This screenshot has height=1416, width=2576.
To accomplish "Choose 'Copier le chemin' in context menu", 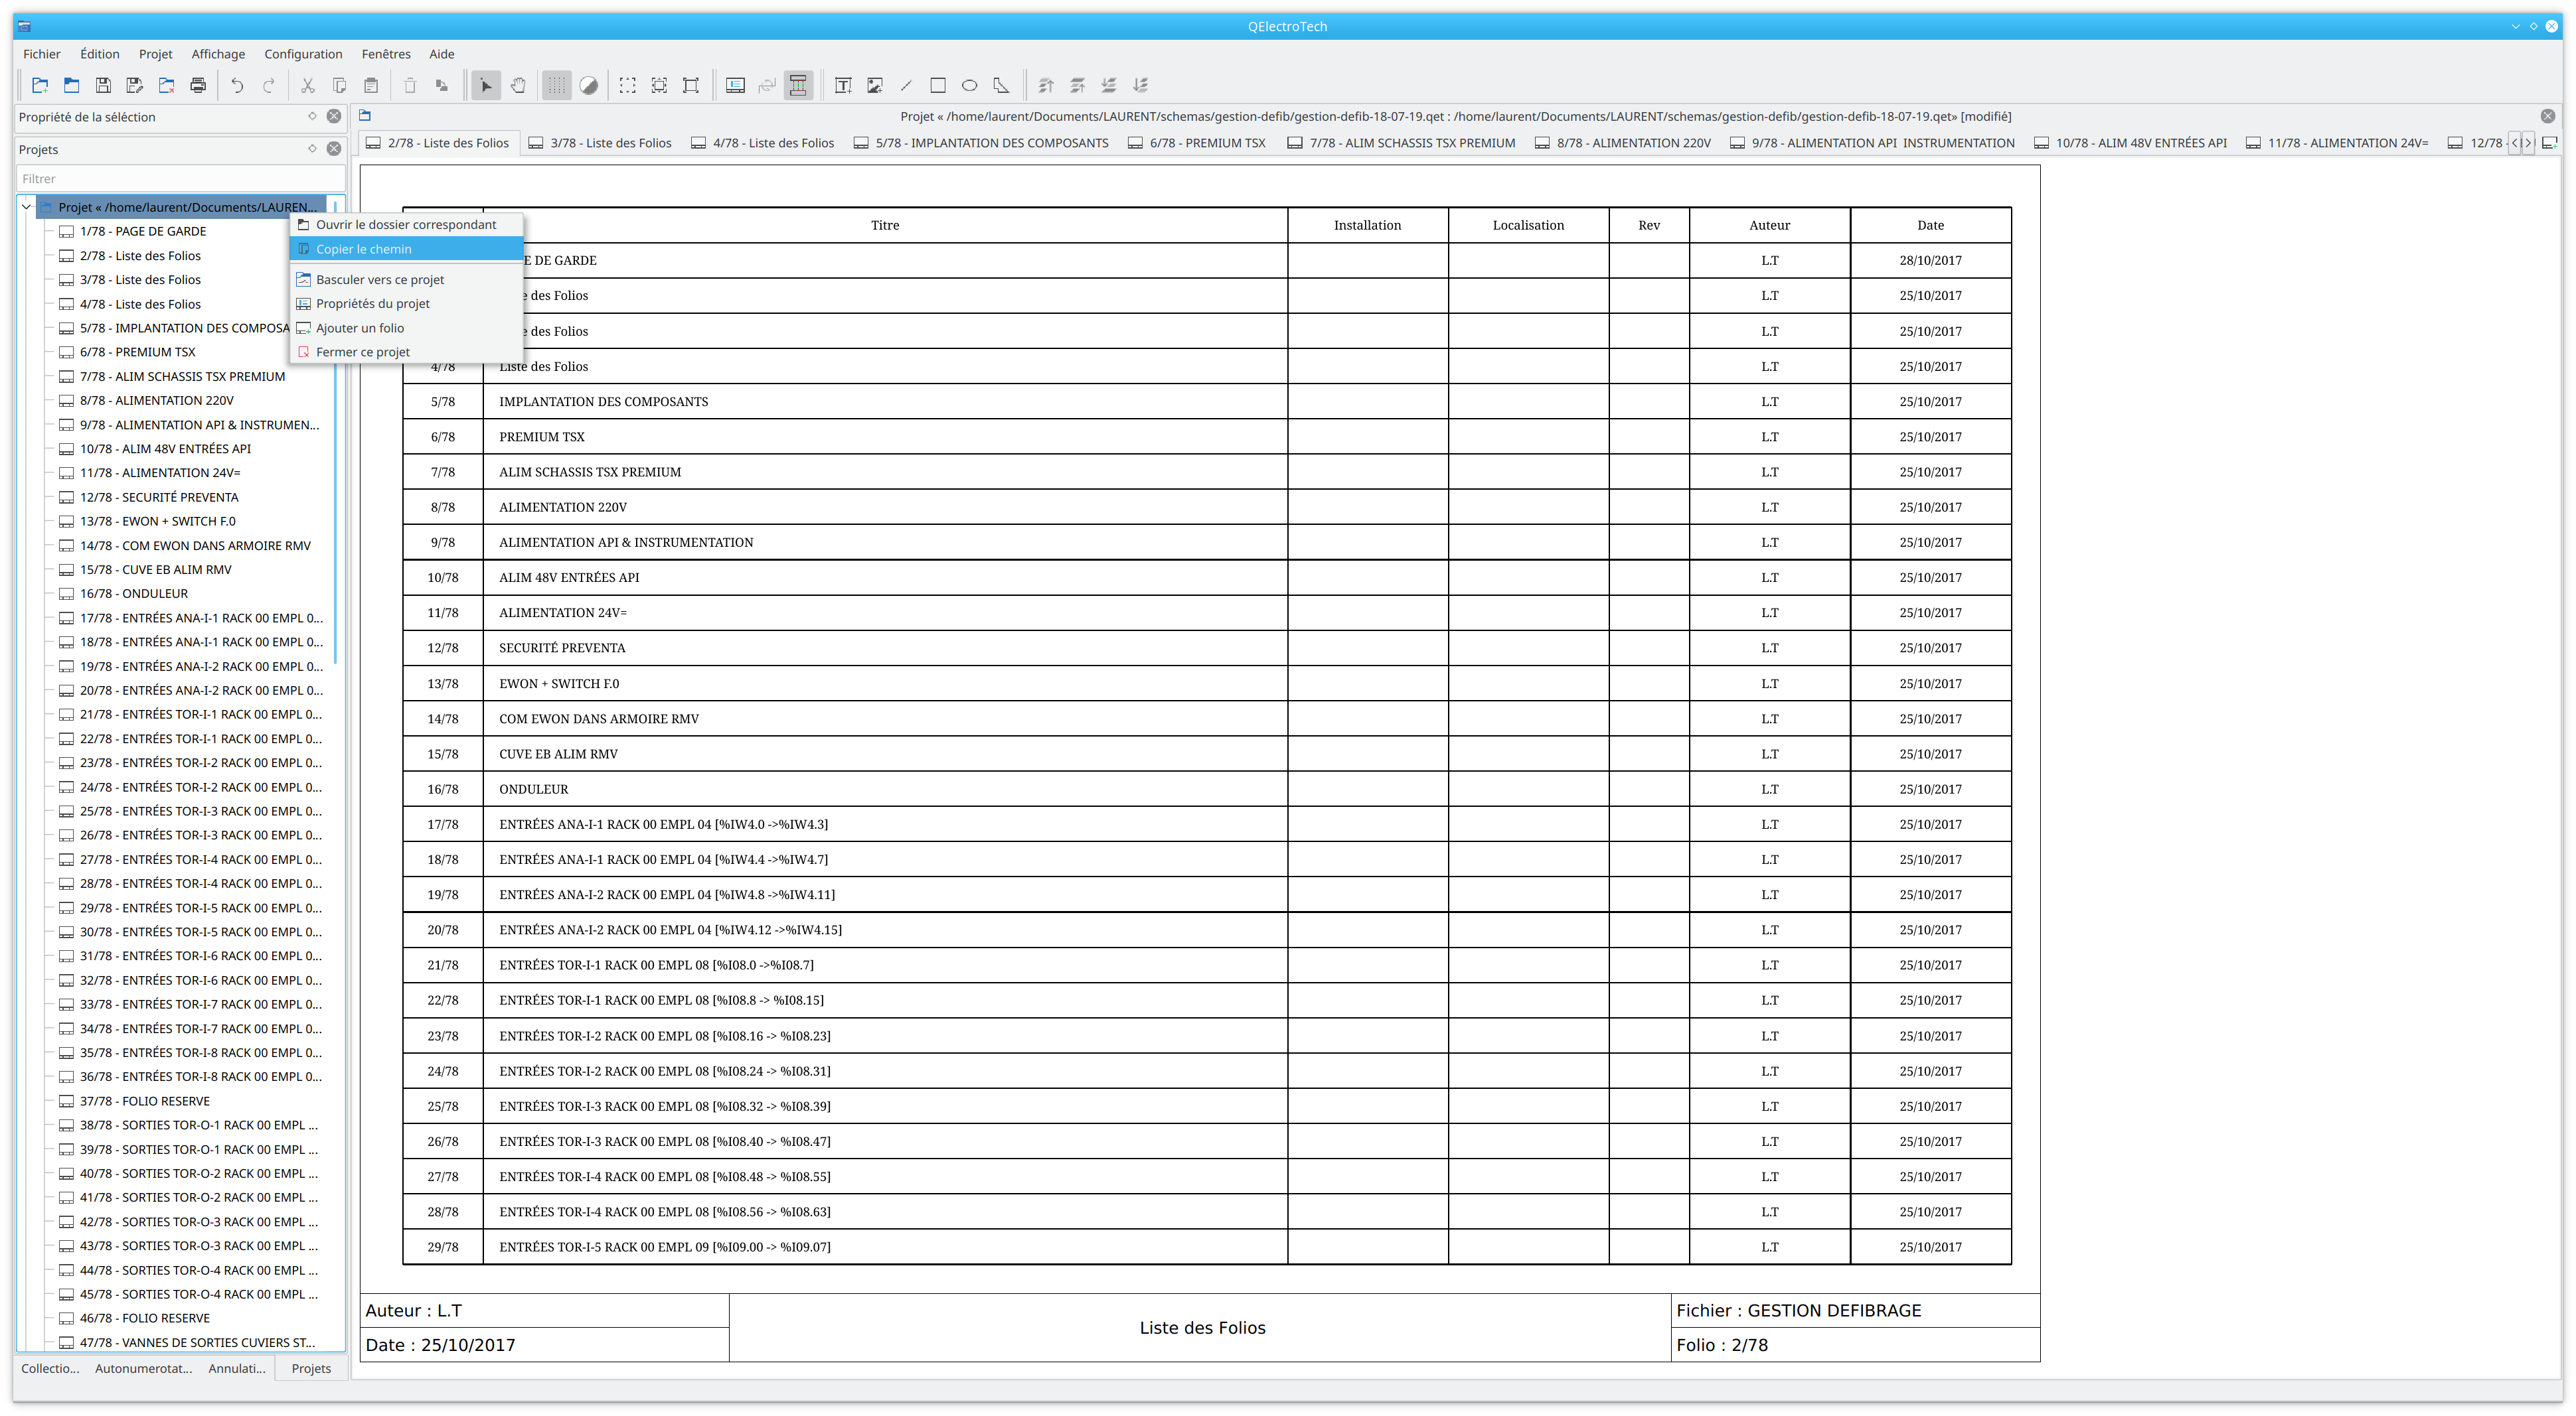I will tap(364, 249).
